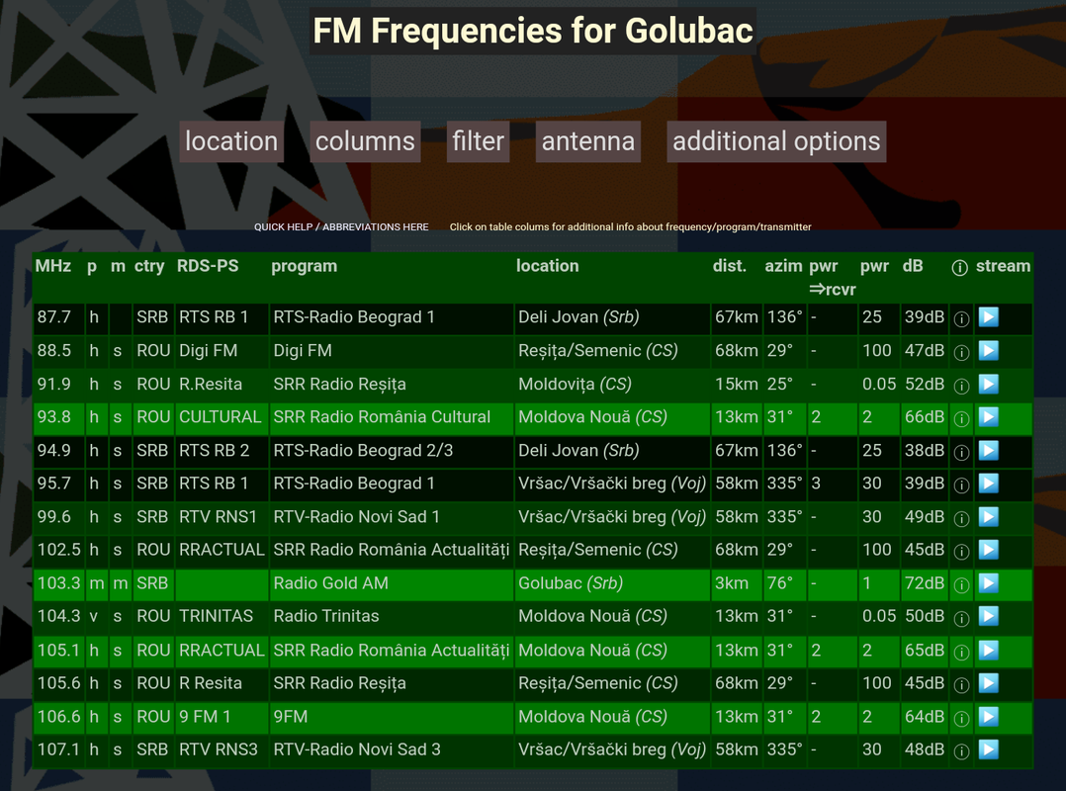Screen dimensions: 1066x791
Task: Click RDS-PS cell RTV RNS3
Action: (222, 749)
